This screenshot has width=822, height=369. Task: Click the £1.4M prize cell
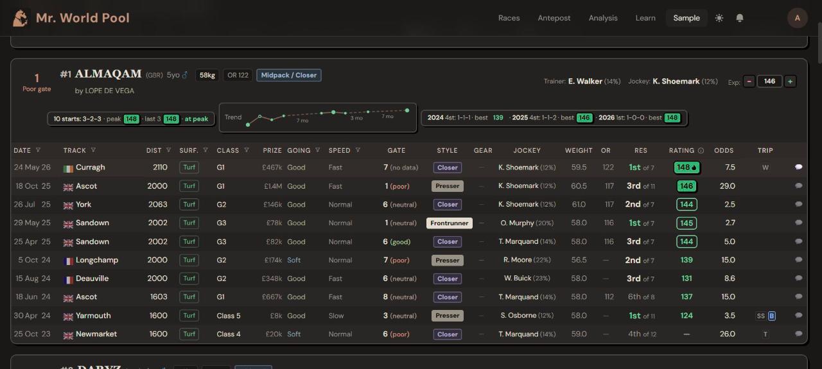(273, 186)
